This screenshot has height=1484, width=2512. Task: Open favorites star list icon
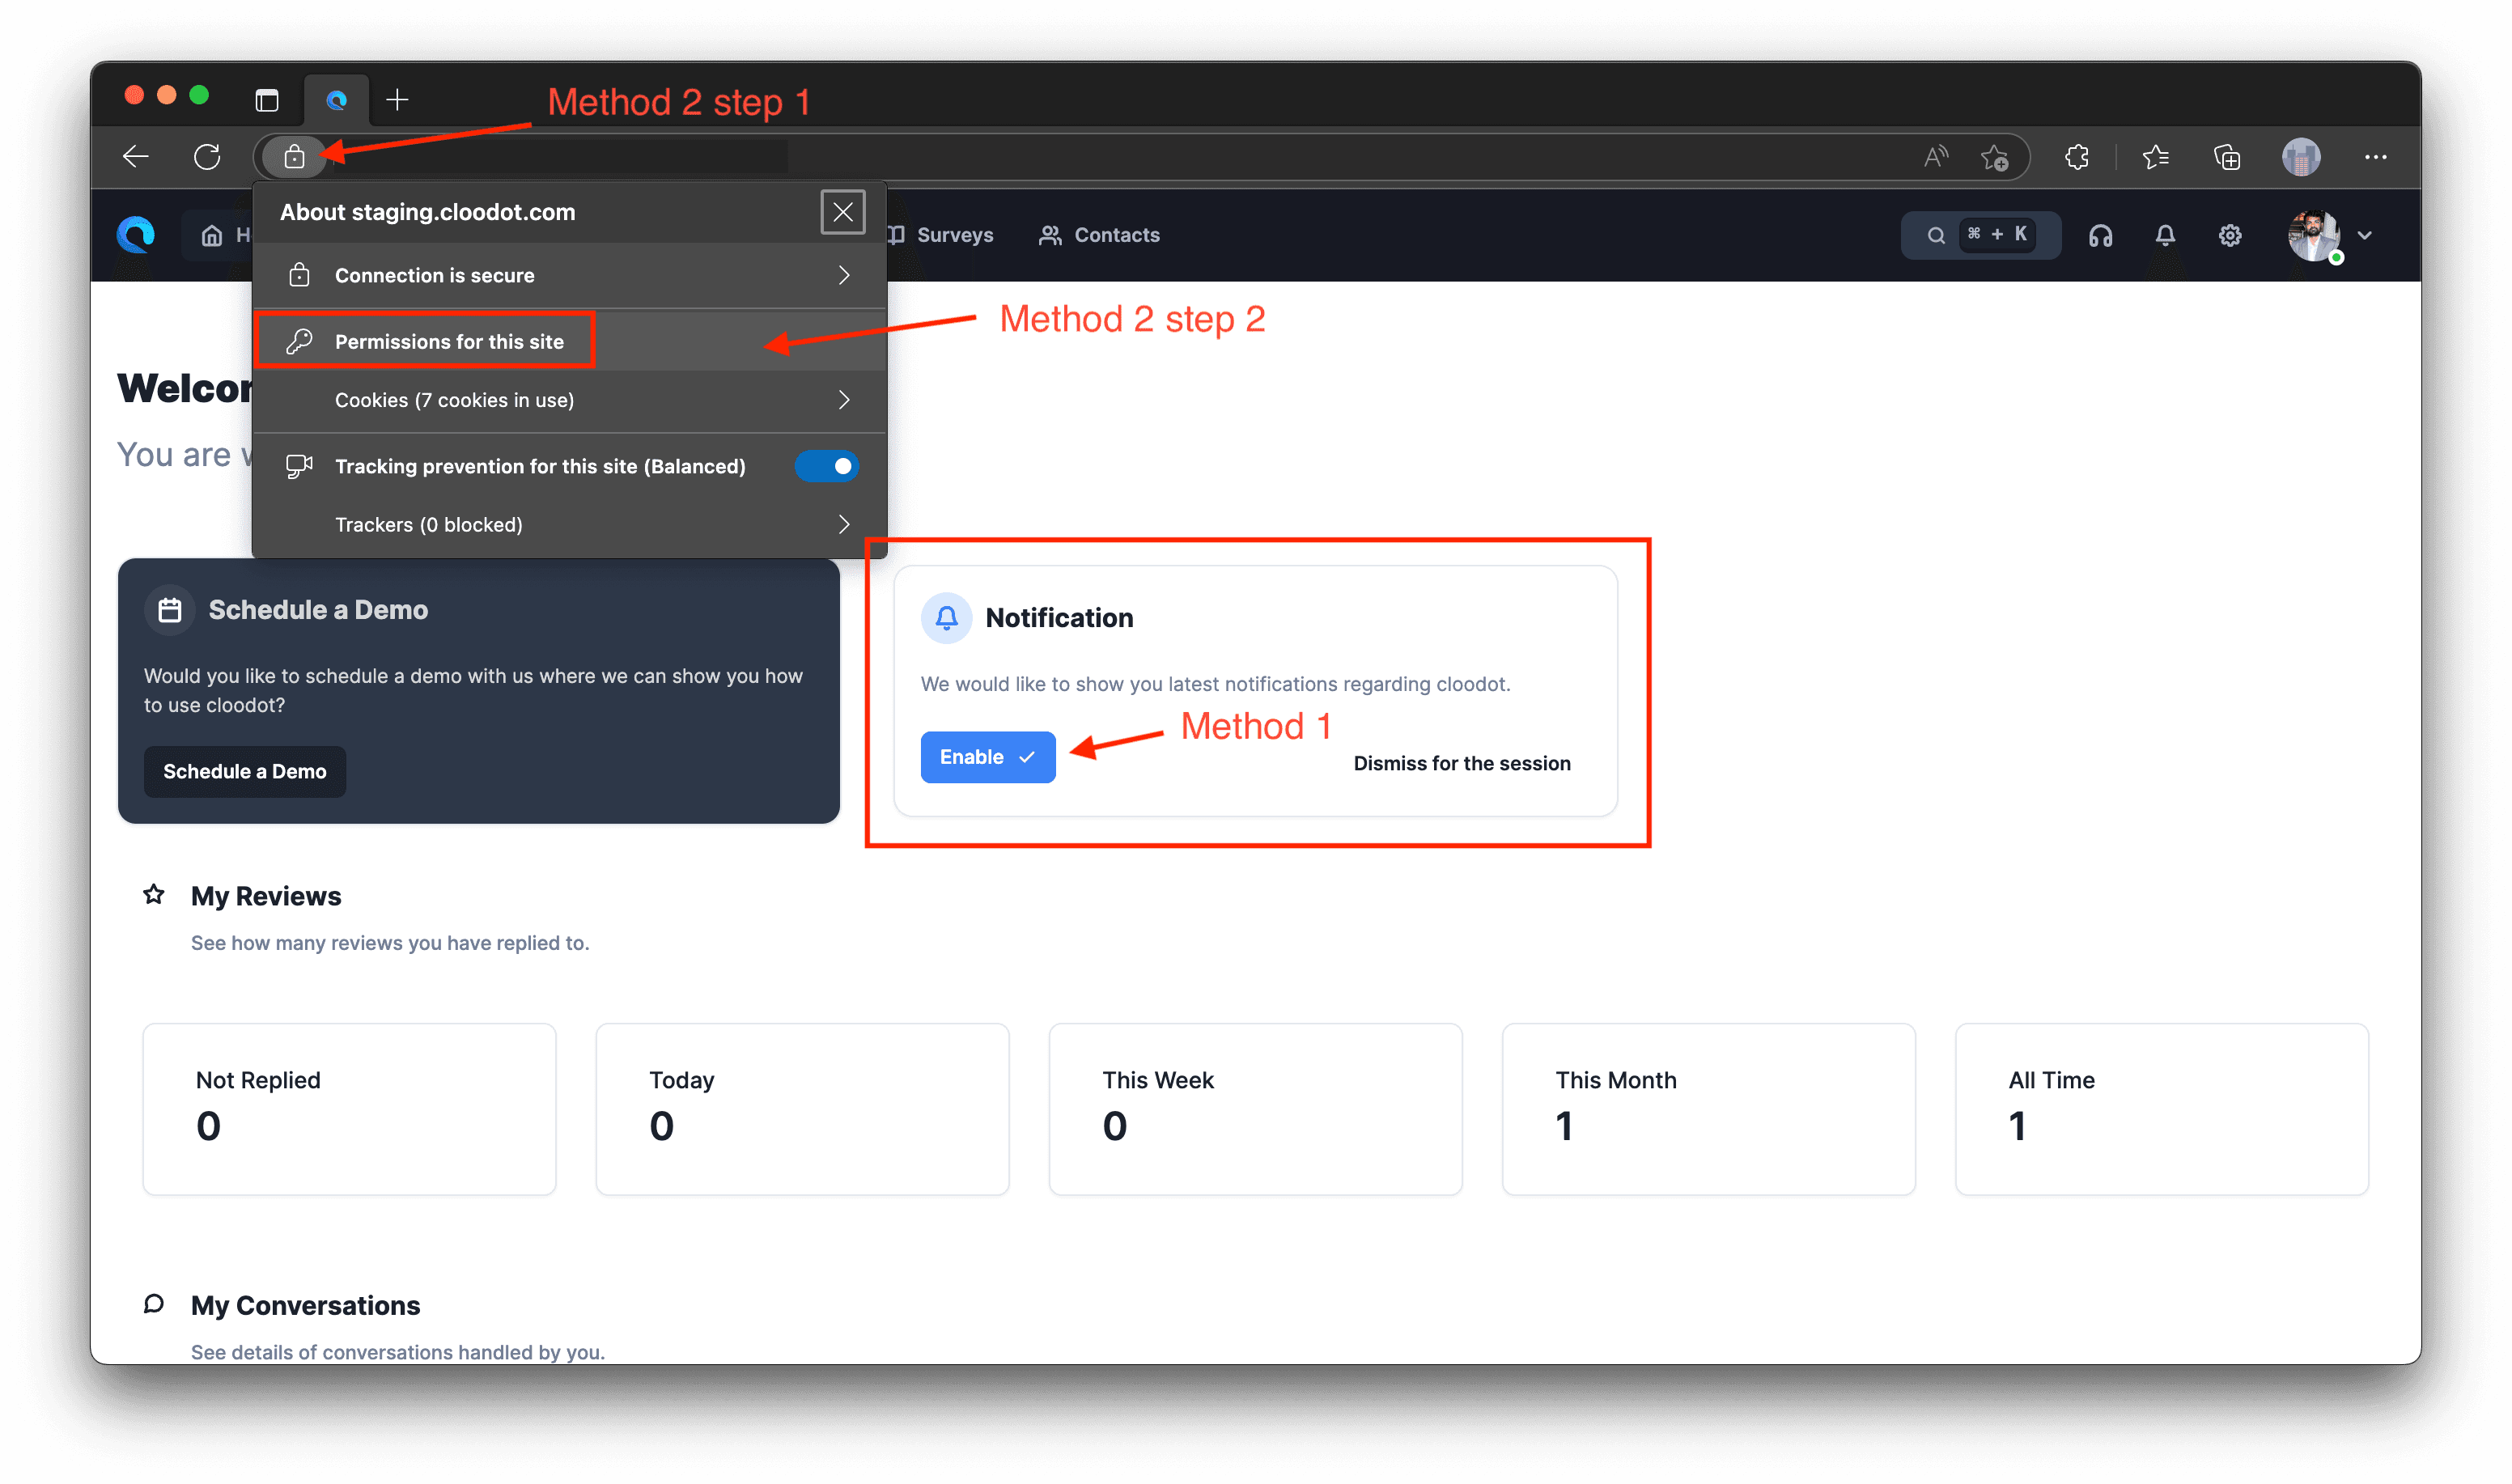(x=2155, y=157)
